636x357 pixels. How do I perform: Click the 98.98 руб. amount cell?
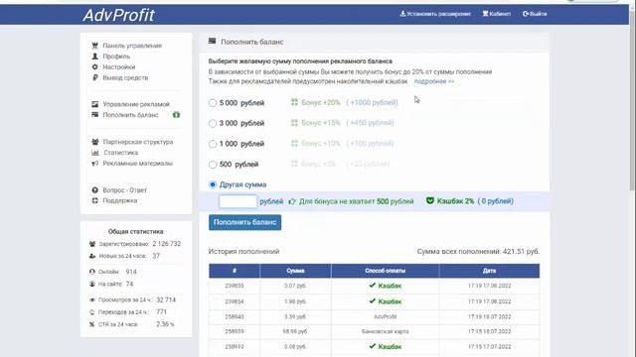[x=295, y=331]
